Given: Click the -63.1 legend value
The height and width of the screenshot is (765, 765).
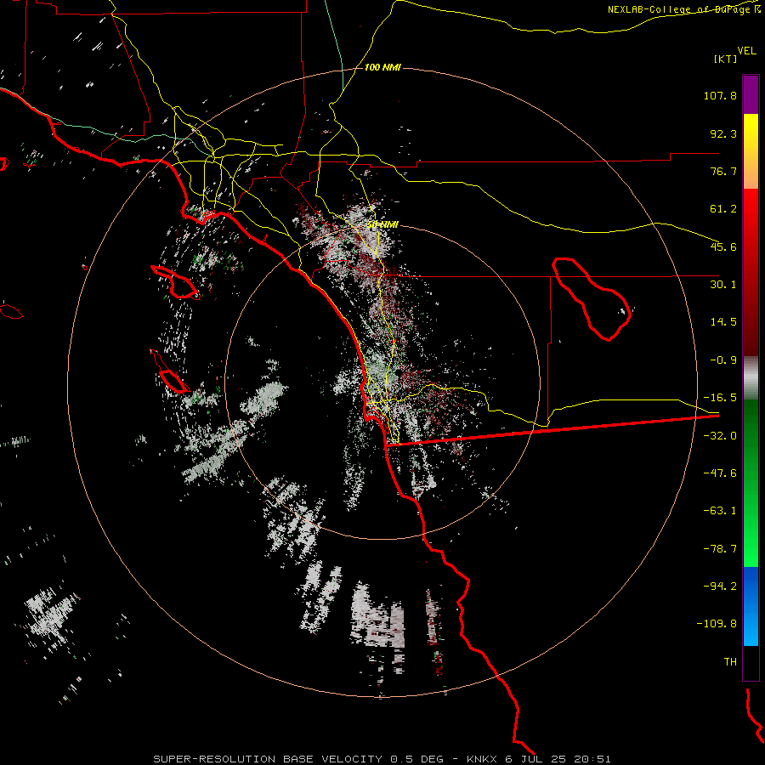Looking at the screenshot, I should [720, 511].
